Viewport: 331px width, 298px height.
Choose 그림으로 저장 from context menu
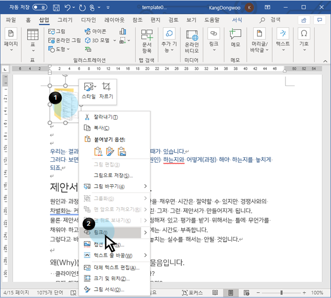tap(115, 175)
